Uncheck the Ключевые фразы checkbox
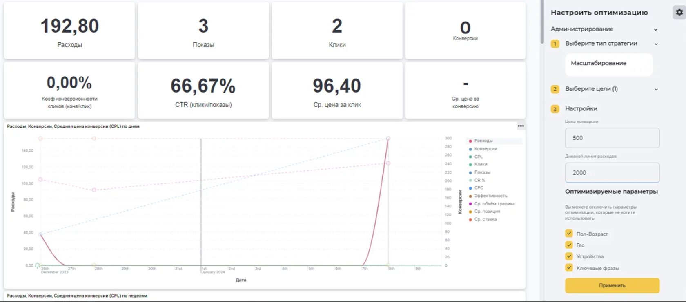Image resolution: width=686 pixels, height=302 pixels. pos(569,268)
